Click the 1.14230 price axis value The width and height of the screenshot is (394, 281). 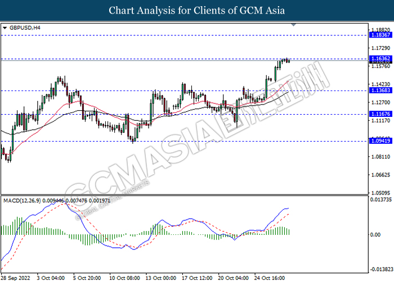click(x=380, y=84)
